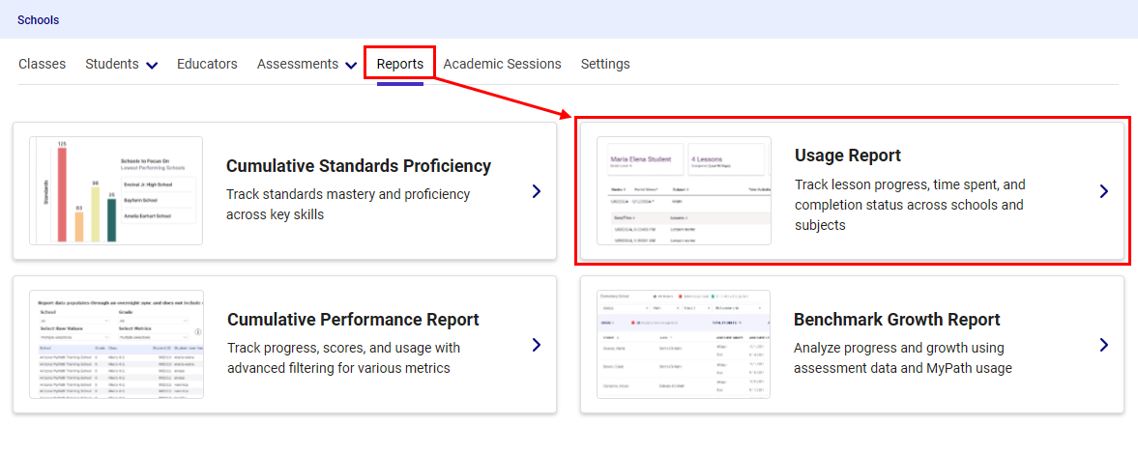This screenshot has height=453, width=1138.
Task: Click the Cumulative Standards Proficiency bar chart thumbnail
Action: click(116, 190)
